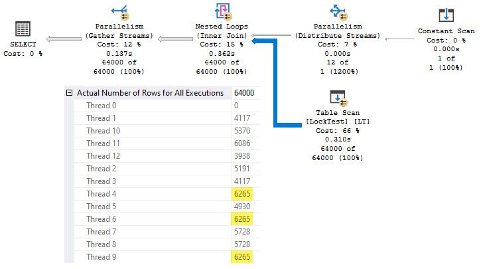481x269 pixels.
Task: Select '[LockTest] [LT]' table name text
Action: [338, 122]
